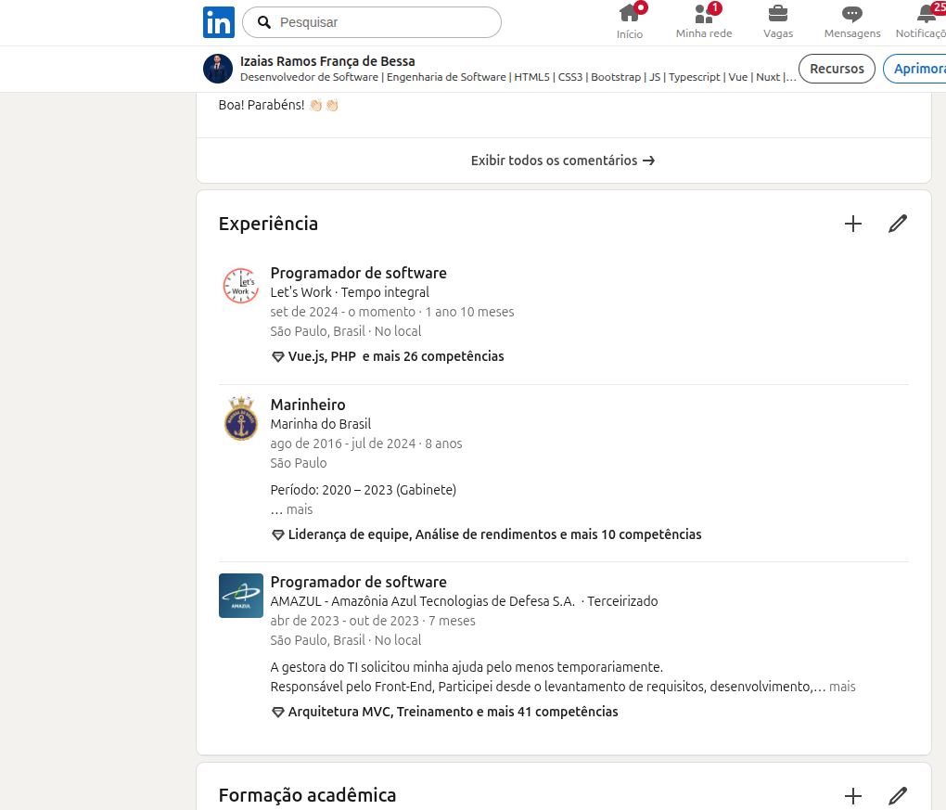The width and height of the screenshot is (946, 810).
Task: Open Minha rede network tab
Action: click(703, 22)
